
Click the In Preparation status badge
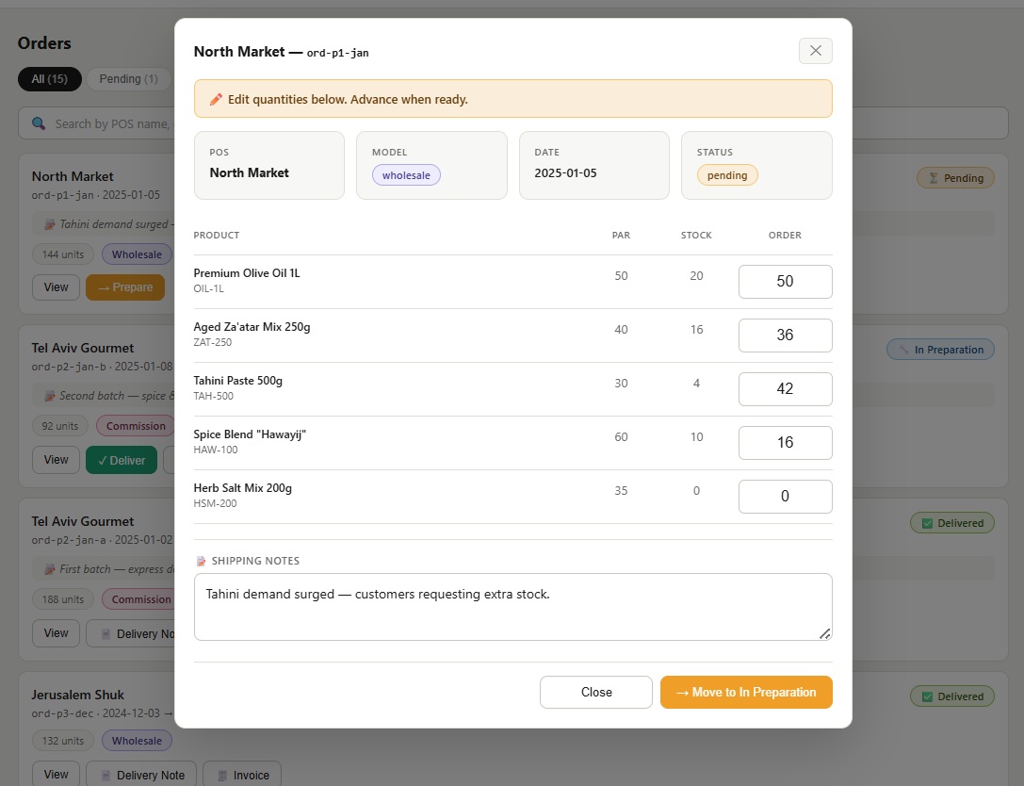tap(940, 350)
